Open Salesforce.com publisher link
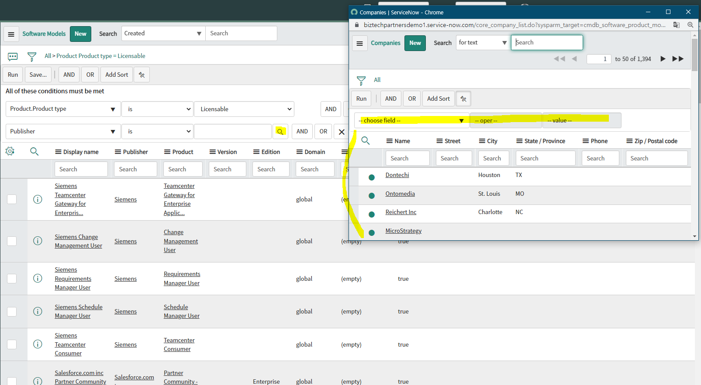This screenshot has width=701, height=385. [134, 377]
